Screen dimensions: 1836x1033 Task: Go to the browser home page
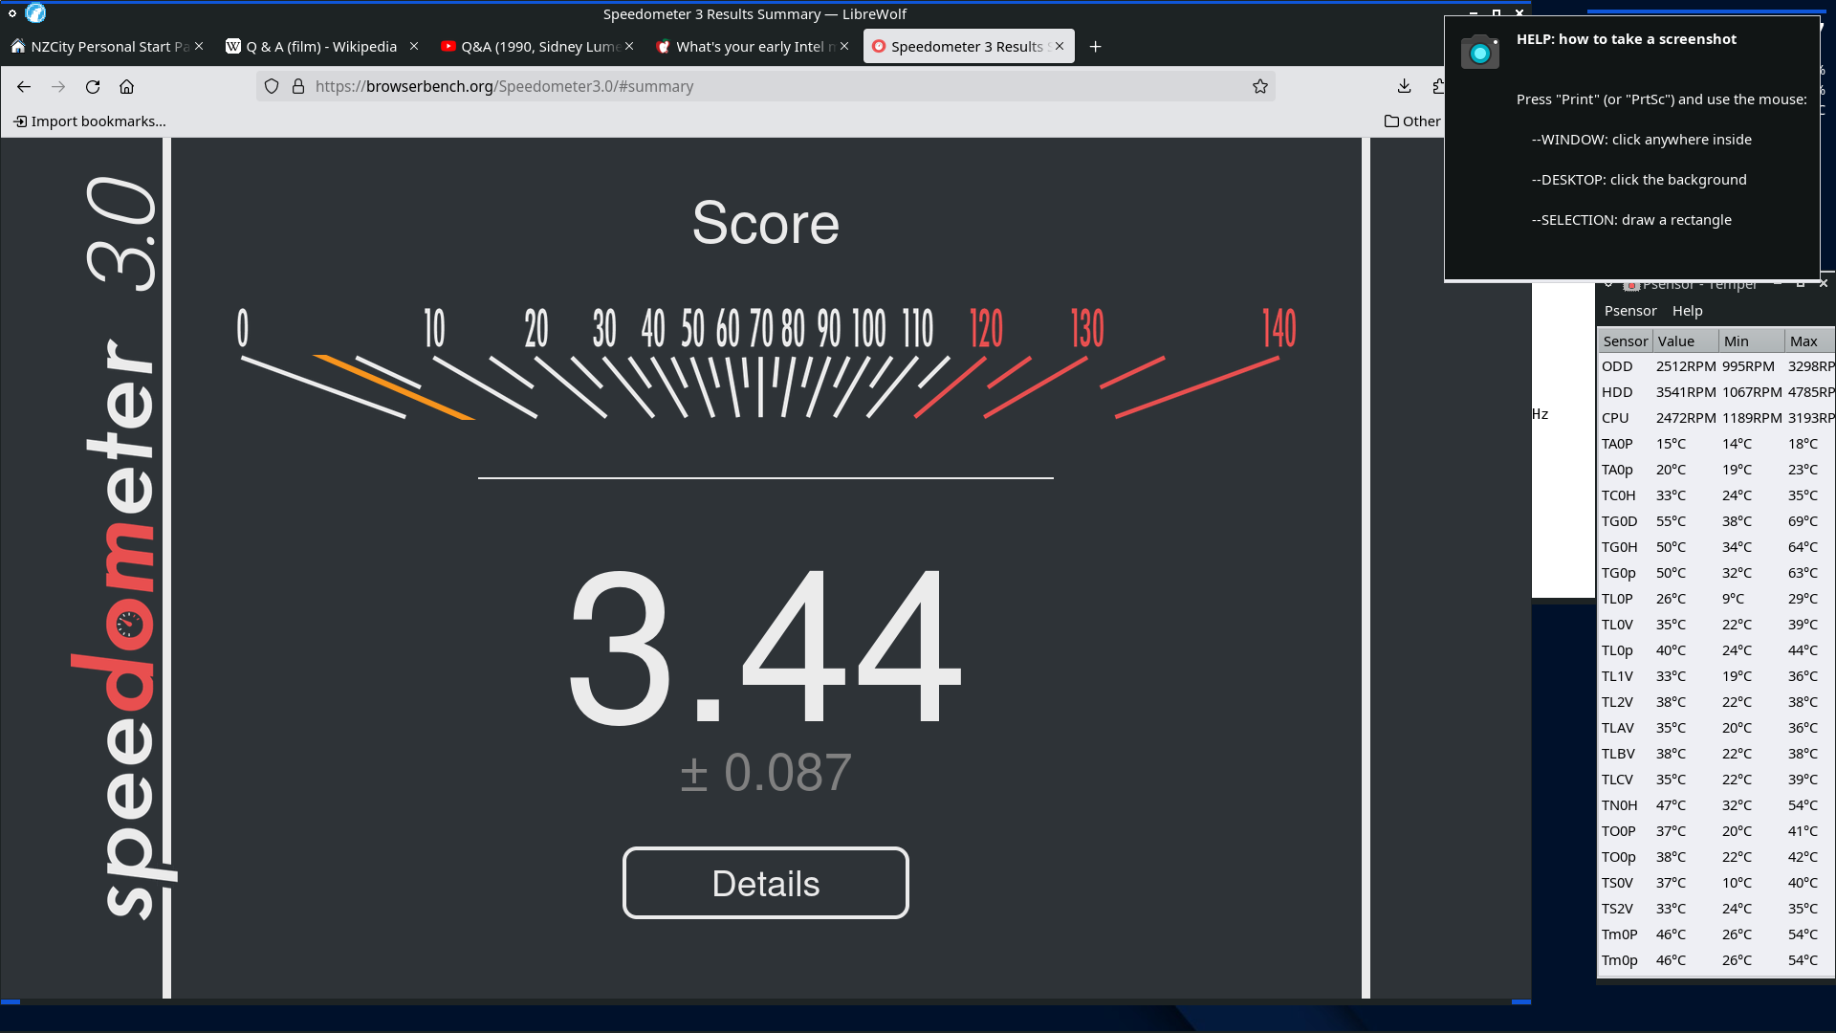point(126,86)
